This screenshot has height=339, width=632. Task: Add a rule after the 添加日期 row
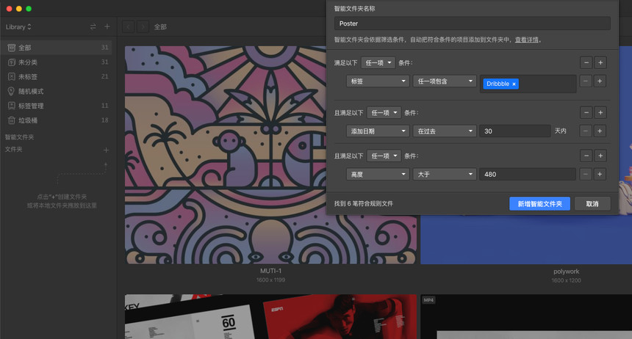pyautogui.click(x=600, y=131)
